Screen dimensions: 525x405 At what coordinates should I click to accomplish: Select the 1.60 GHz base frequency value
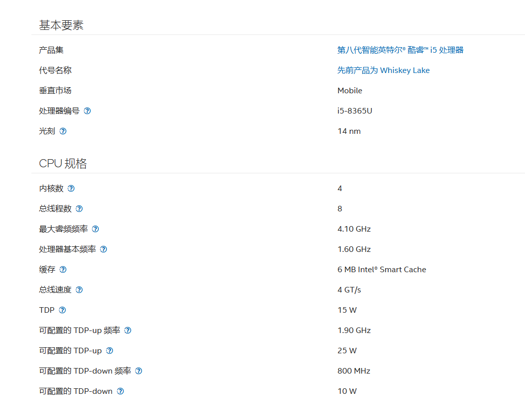[354, 249]
